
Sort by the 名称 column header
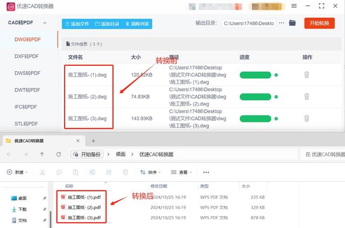coord(69,186)
